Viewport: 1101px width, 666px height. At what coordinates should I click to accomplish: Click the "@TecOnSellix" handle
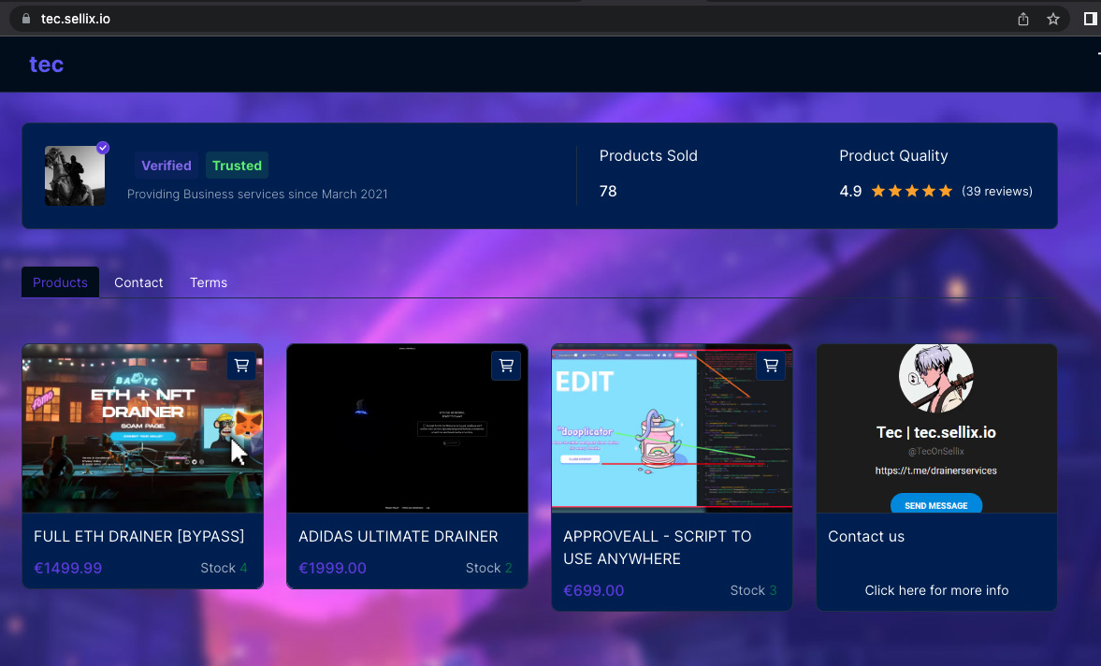(936, 451)
